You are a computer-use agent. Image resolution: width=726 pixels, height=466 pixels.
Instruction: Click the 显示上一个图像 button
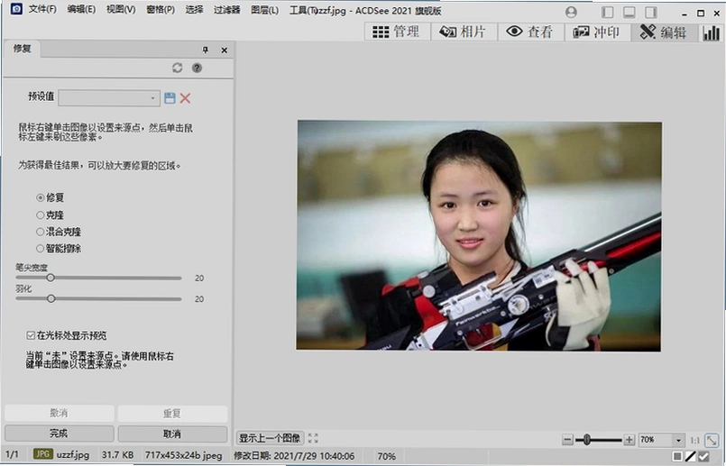click(x=270, y=438)
